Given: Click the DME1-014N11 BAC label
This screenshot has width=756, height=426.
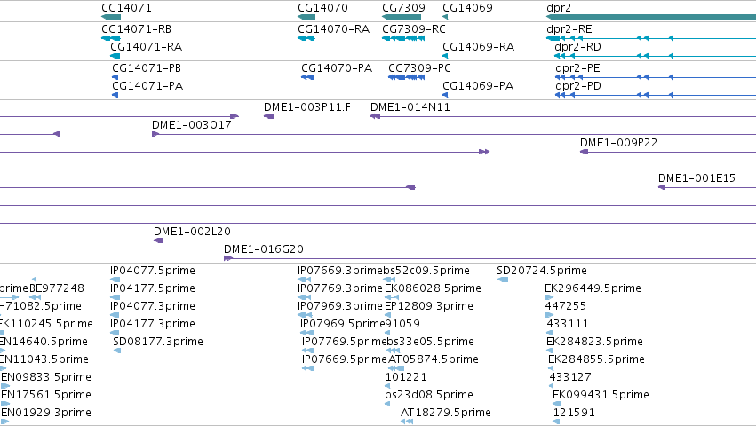Looking at the screenshot, I should click(410, 107).
